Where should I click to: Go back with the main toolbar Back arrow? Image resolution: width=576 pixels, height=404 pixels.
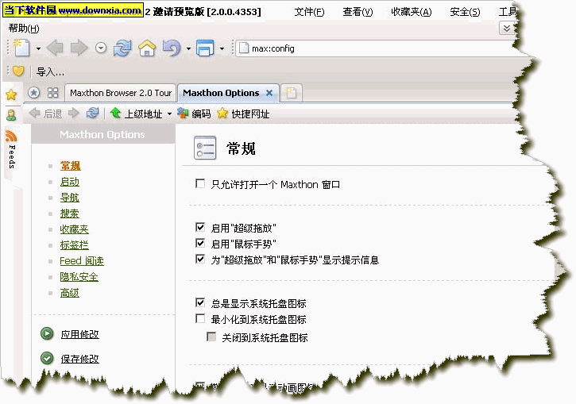[x=55, y=48]
